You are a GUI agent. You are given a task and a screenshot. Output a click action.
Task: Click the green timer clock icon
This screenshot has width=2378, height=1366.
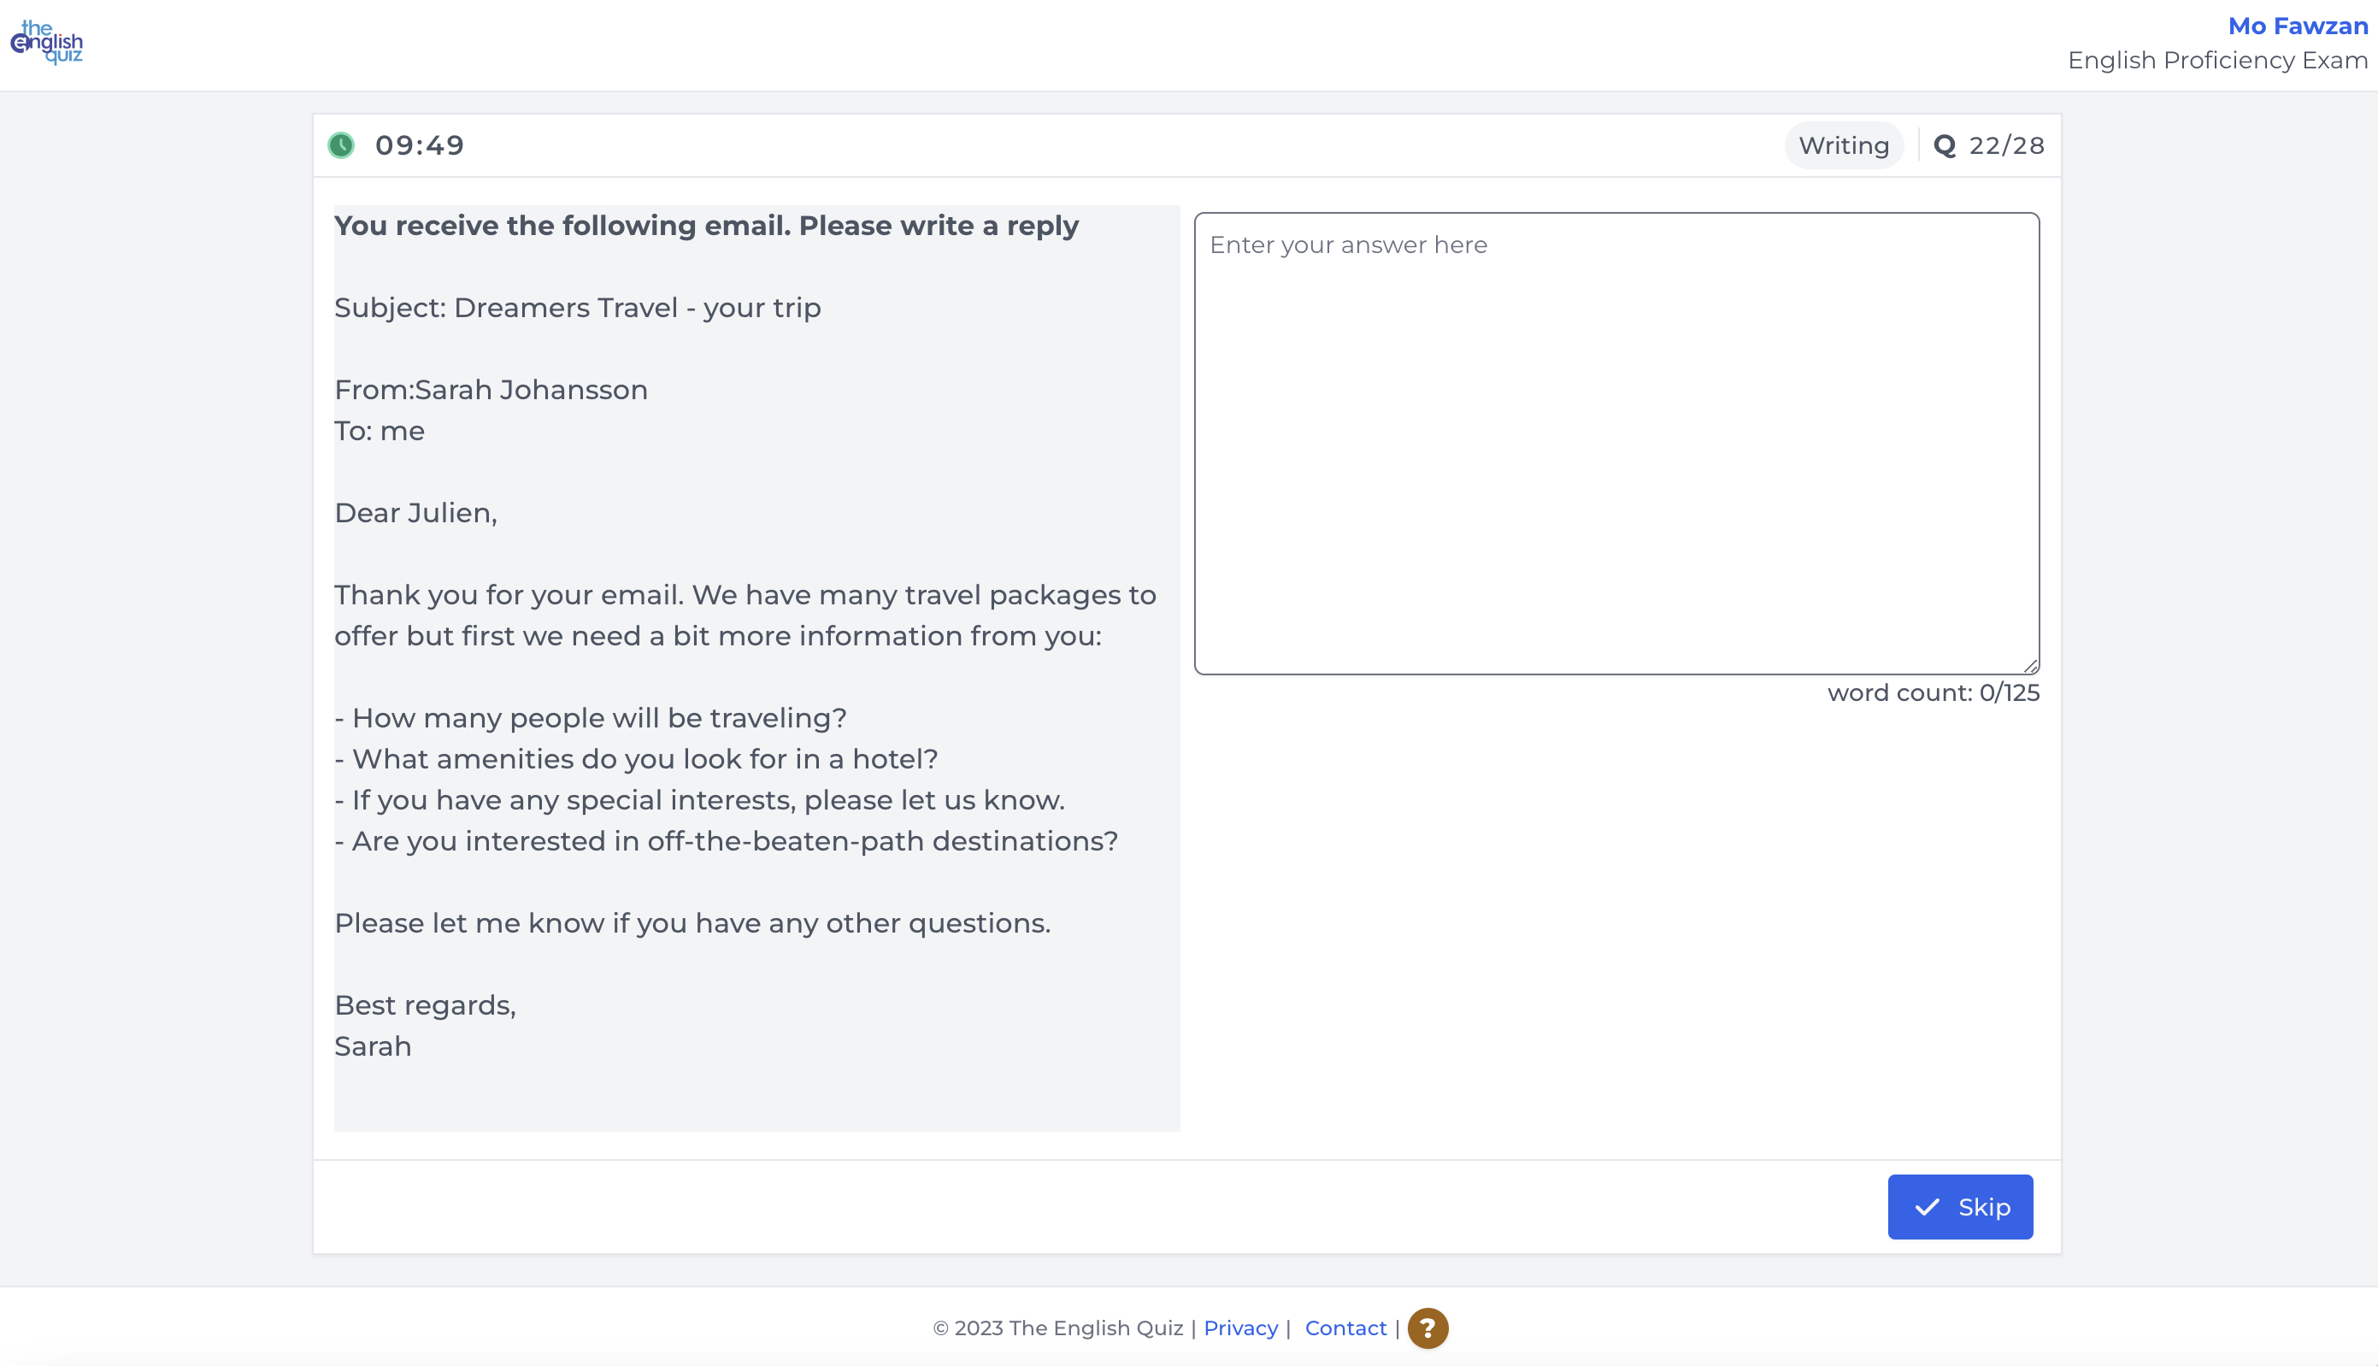click(x=340, y=145)
